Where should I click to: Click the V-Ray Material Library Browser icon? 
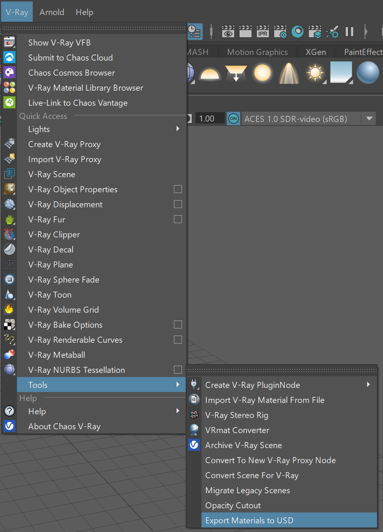tap(9, 87)
